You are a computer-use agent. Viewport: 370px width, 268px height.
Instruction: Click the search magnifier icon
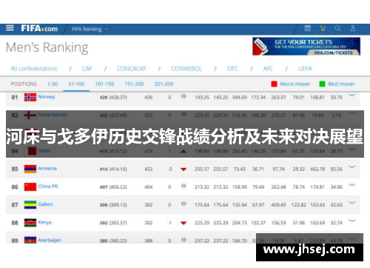tap(337, 28)
